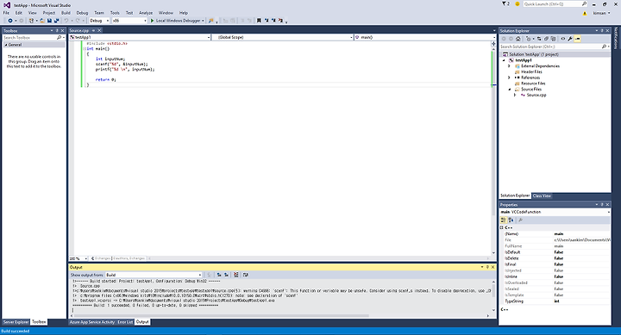Click the Save All toolbar icon
The height and width of the screenshot is (335, 621).
tap(57, 21)
